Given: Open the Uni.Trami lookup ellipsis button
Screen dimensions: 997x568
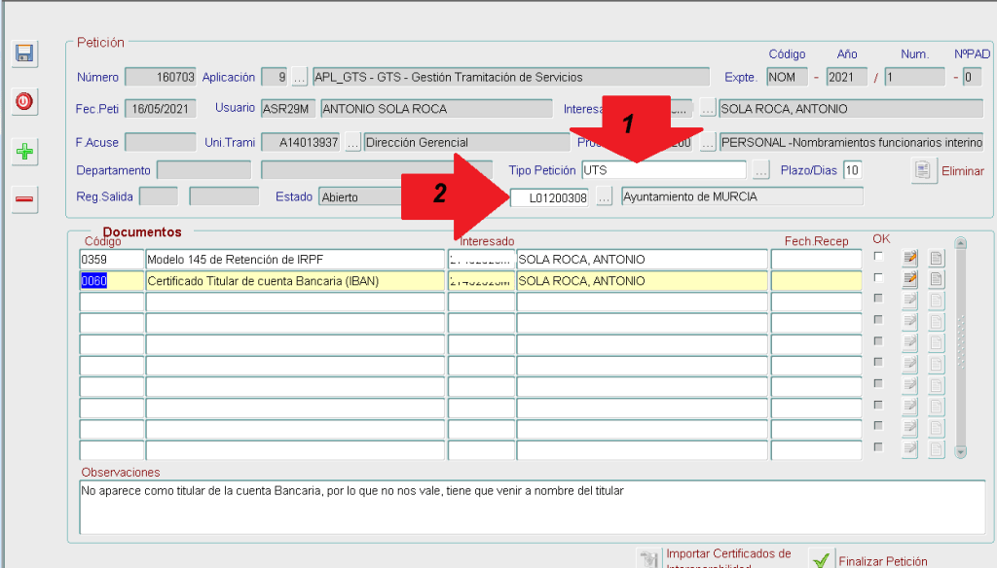Looking at the screenshot, I should (x=352, y=143).
